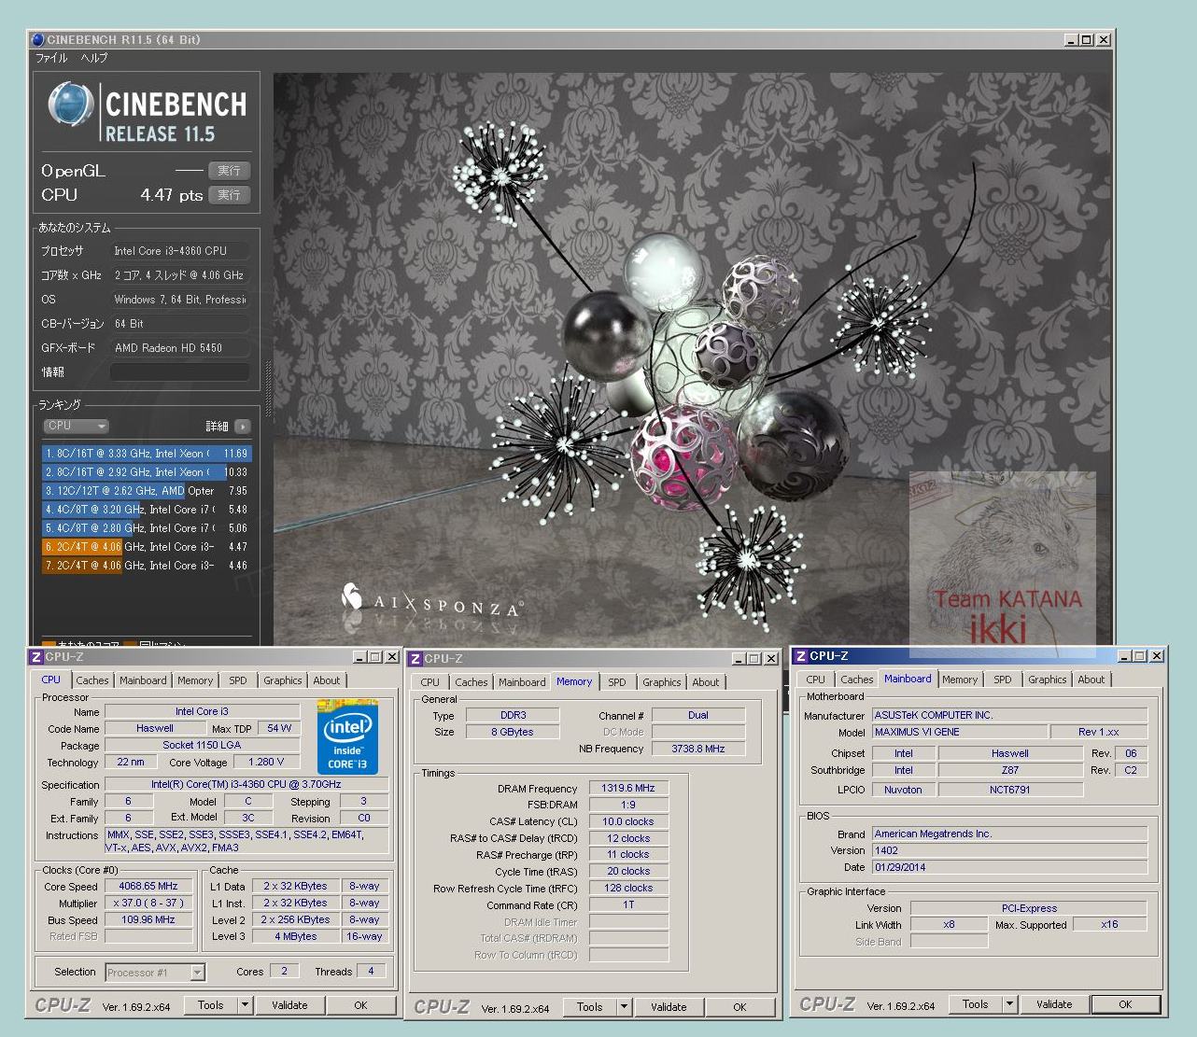Close the Cinebench window
Viewport: 1197px width, 1037px height.
[x=1103, y=39]
